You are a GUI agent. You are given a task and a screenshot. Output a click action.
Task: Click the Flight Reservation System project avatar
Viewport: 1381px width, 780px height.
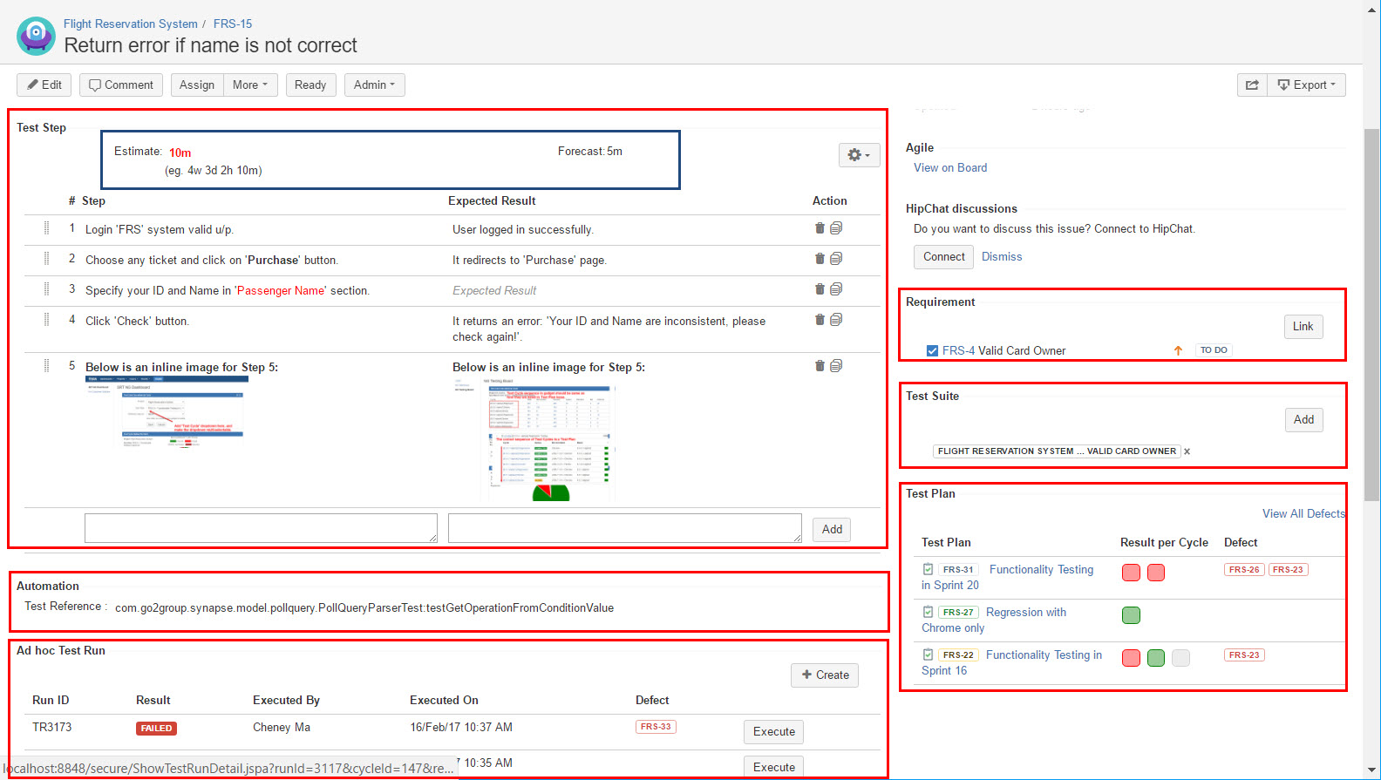coord(36,36)
